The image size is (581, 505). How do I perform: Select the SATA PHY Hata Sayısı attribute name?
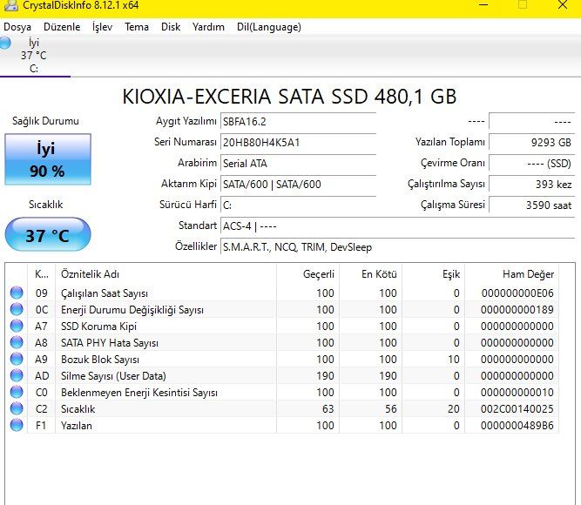(x=110, y=343)
